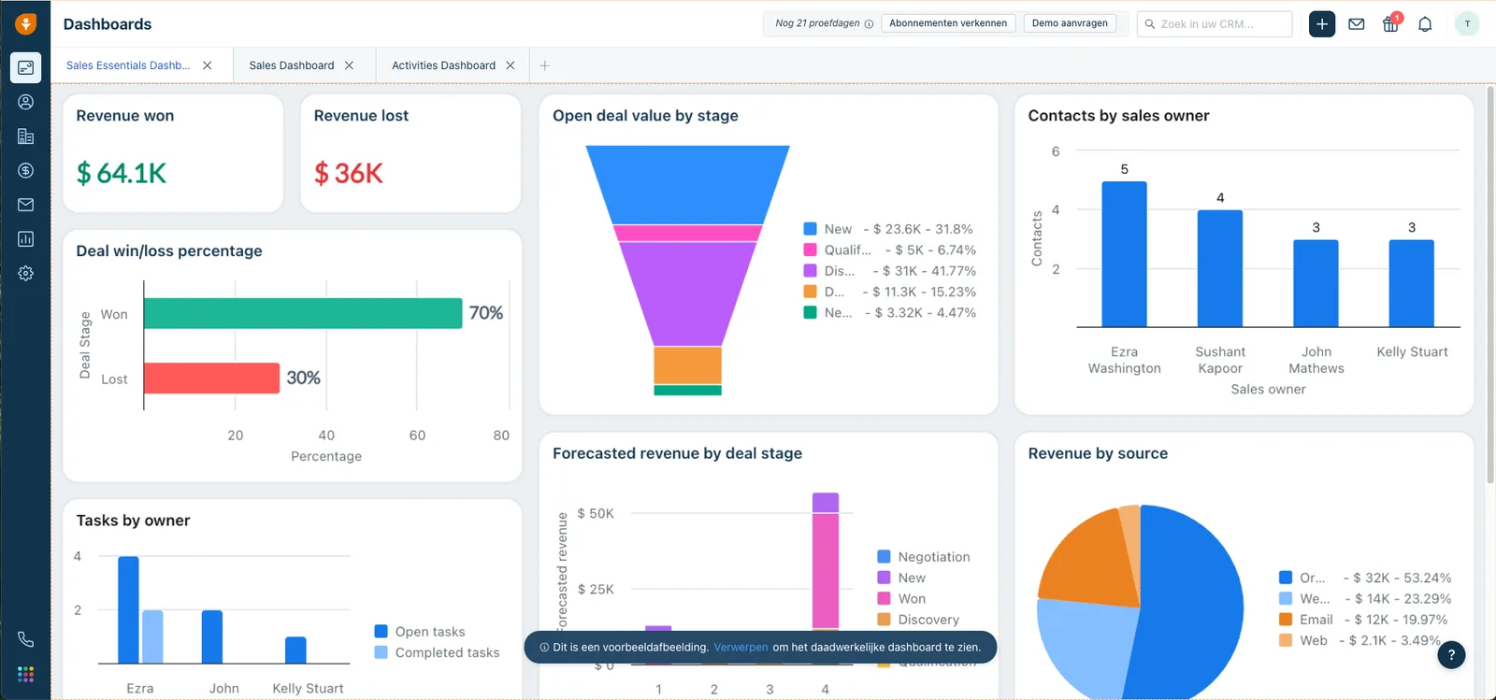This screenshot has width=1496, height=700.
Task: Open the mail icon in top header
Action: click(x=1357, y=24)
